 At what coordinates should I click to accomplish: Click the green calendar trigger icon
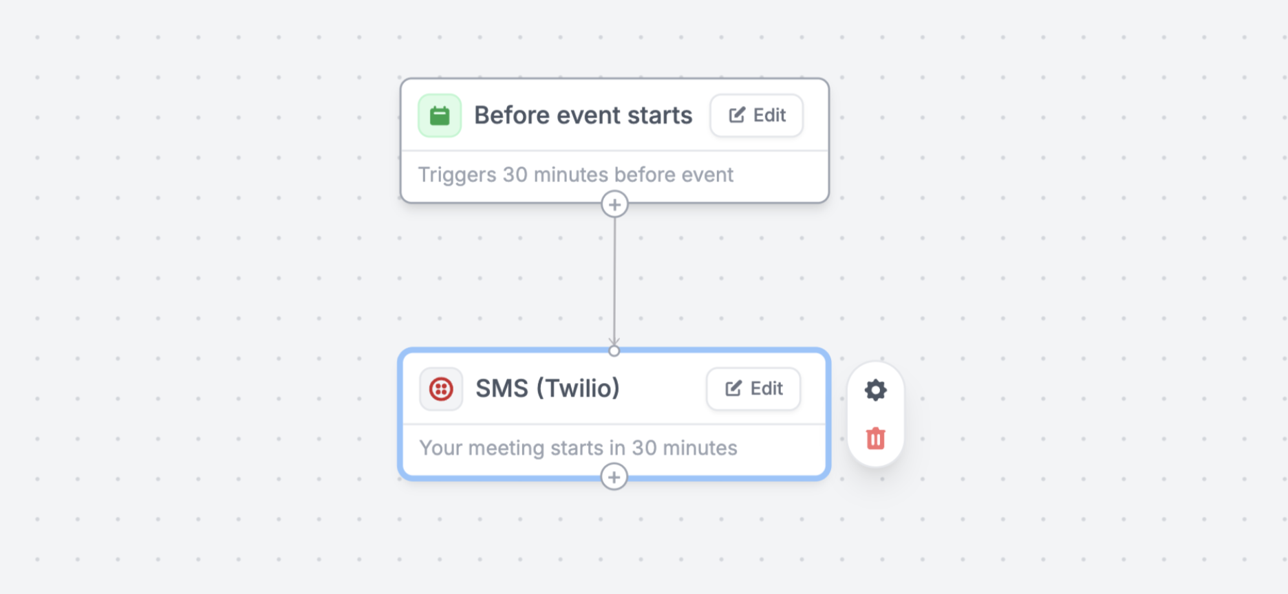pyautogui.click(x=440, y=115)
